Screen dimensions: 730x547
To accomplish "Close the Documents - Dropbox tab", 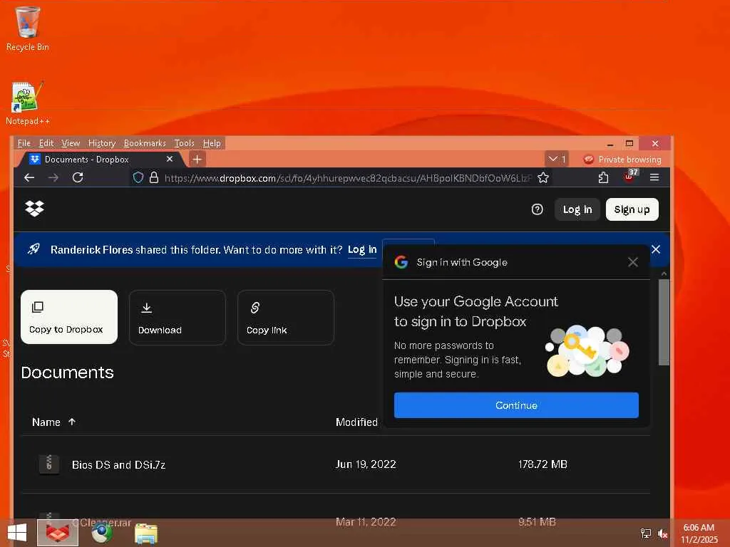I will 170,159.
